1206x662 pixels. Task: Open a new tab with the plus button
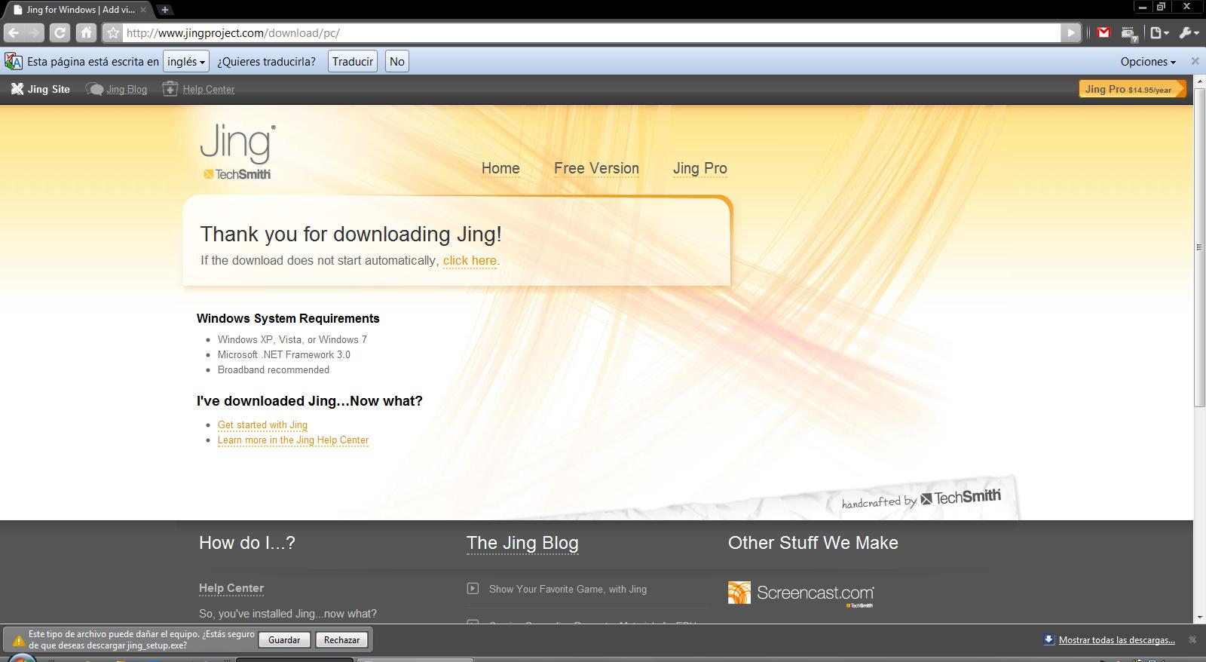tap(164, 10)
